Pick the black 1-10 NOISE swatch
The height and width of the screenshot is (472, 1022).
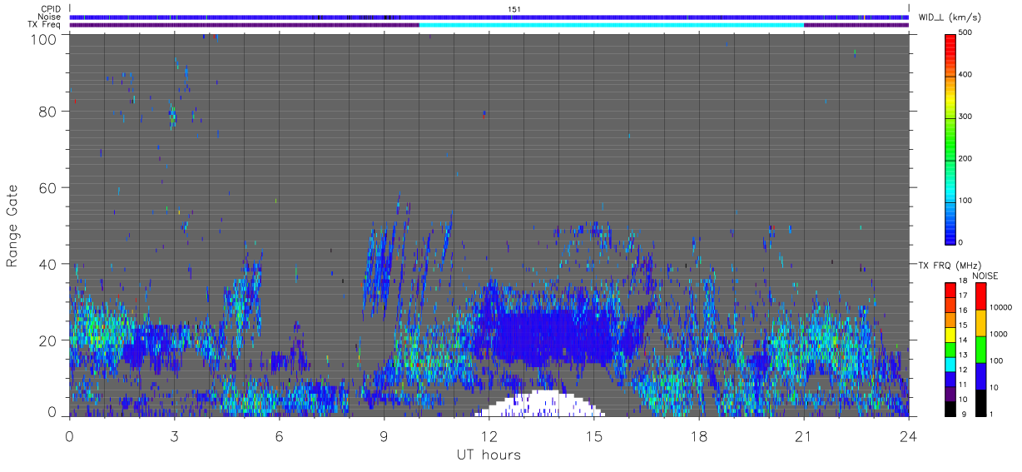[x=980, y=403]
